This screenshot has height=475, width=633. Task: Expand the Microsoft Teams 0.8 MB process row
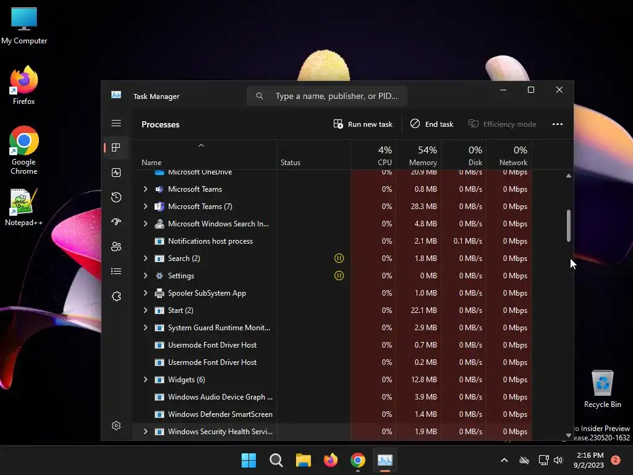(x=145, y=189)
